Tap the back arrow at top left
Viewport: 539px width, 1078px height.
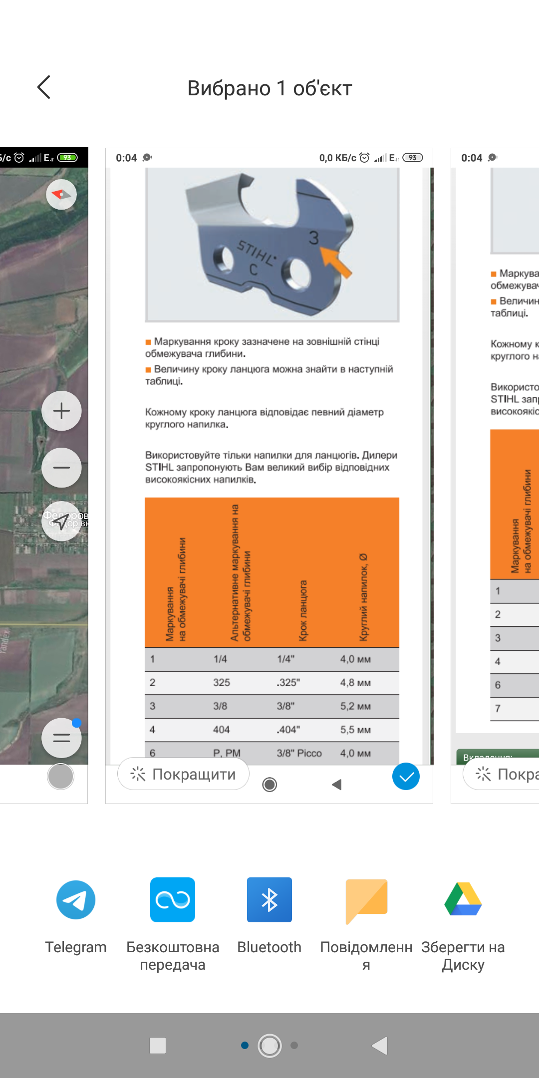tap(44, 87)
